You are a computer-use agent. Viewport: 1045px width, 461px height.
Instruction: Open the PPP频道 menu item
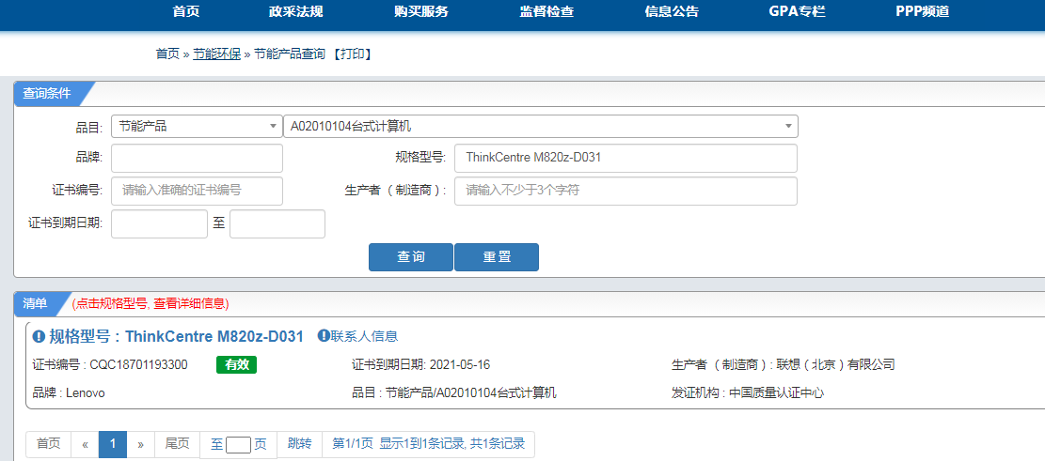tap(923, 12)
